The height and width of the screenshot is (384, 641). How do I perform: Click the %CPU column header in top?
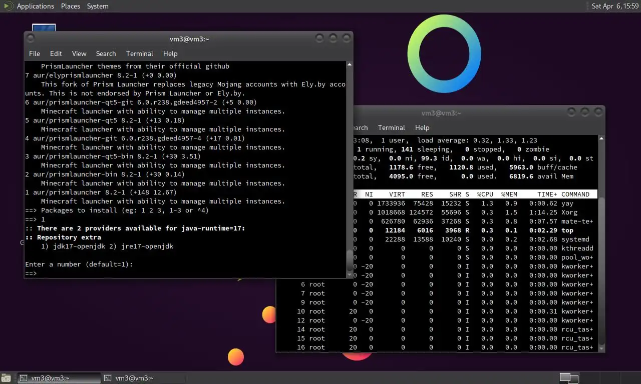pyautogui.click(x=485, y=194)
